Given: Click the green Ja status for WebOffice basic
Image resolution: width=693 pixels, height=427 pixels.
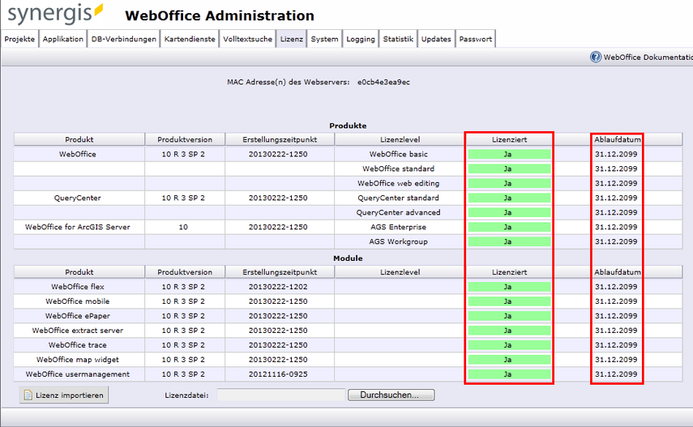Looking at the screenshot, I should pyautogui.click(x=508, y=154).
